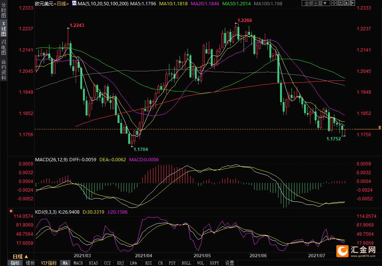Click the small gear icon beside KDJ

[11, 211]
